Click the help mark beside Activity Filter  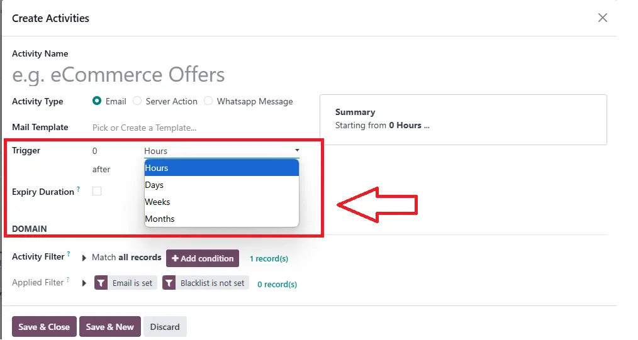[x=69, y=254]
